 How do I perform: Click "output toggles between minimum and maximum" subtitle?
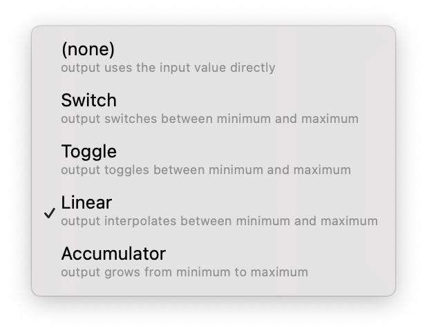(206, 170)
